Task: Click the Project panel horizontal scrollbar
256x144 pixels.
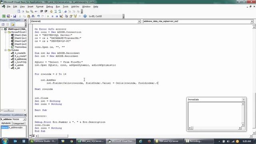Action: coord(13,110)
